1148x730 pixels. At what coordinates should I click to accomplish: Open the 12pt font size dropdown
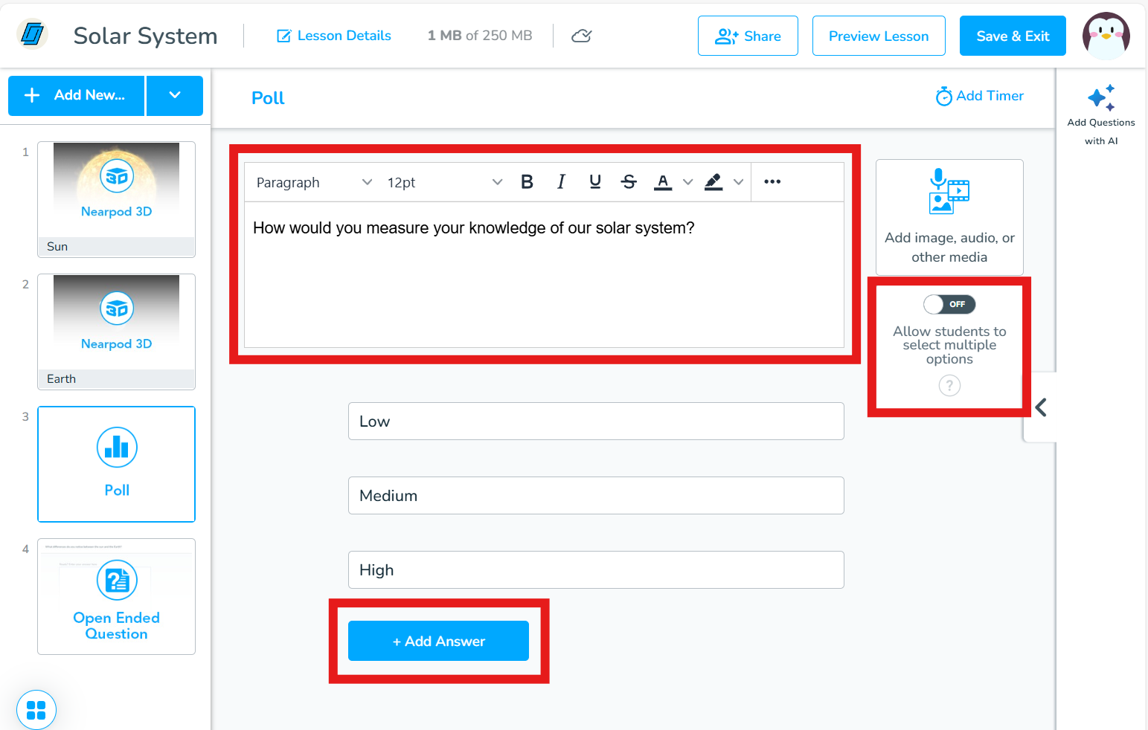coord(444,182)
